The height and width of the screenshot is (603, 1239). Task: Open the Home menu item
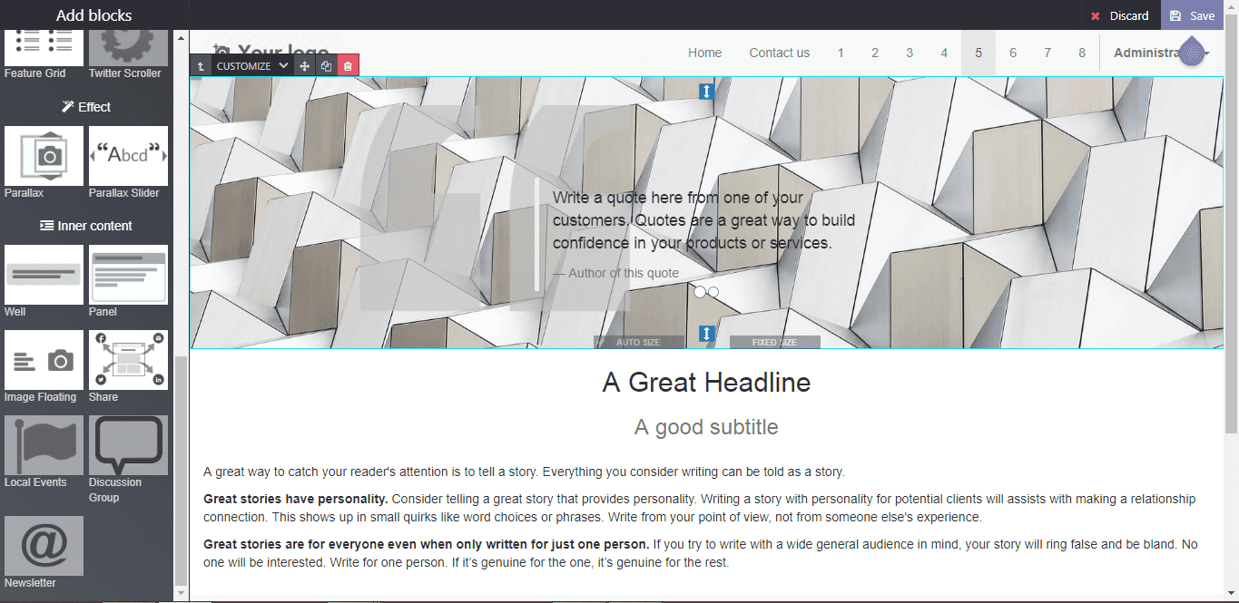click(x=704, y=53)
